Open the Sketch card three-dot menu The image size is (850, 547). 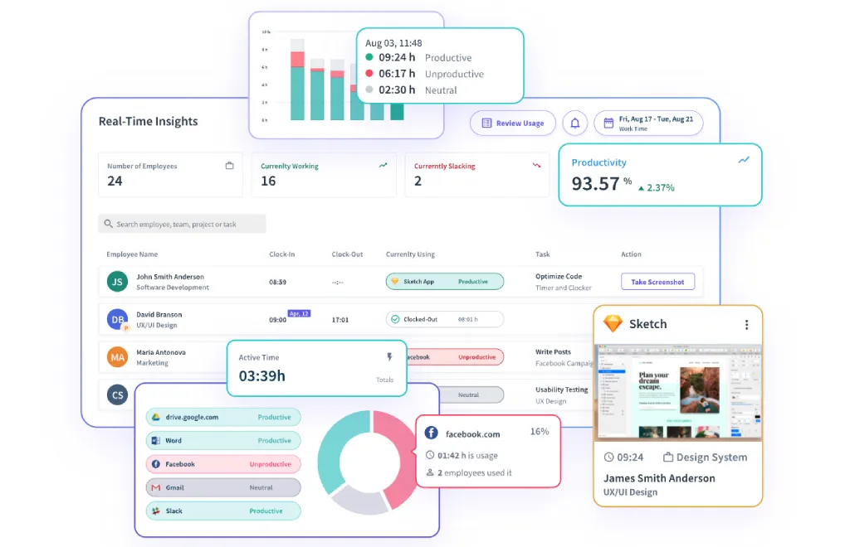[x=746, y=325]
